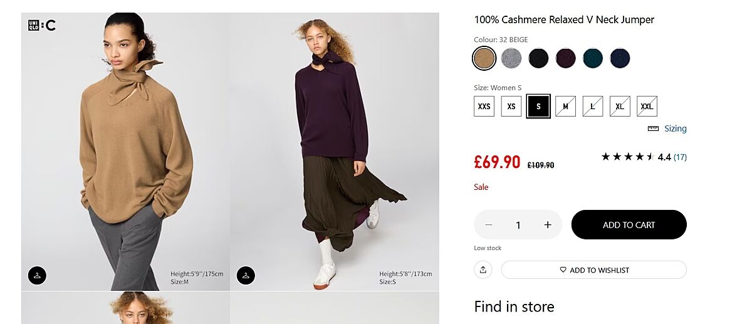The image size is (752, 324).
Task: Click ADD TO WISHLIST button
Action: pos(594,270)
